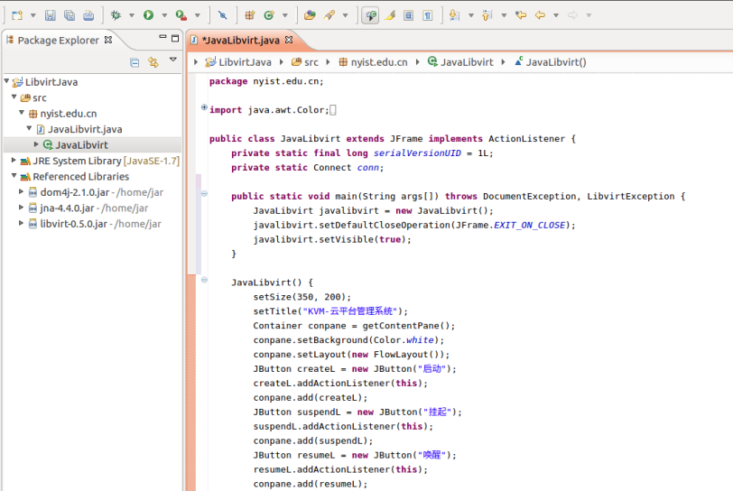This screenshot has width=733, height=491.
Task: Fold the JavaLibvirt constructor in editor
Action: [x=204, y=280]
